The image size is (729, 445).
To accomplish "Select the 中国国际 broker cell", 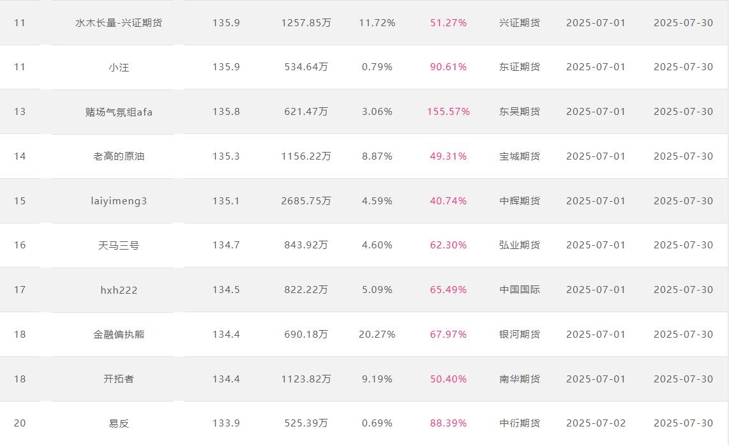I will click(x=520, y=290).
